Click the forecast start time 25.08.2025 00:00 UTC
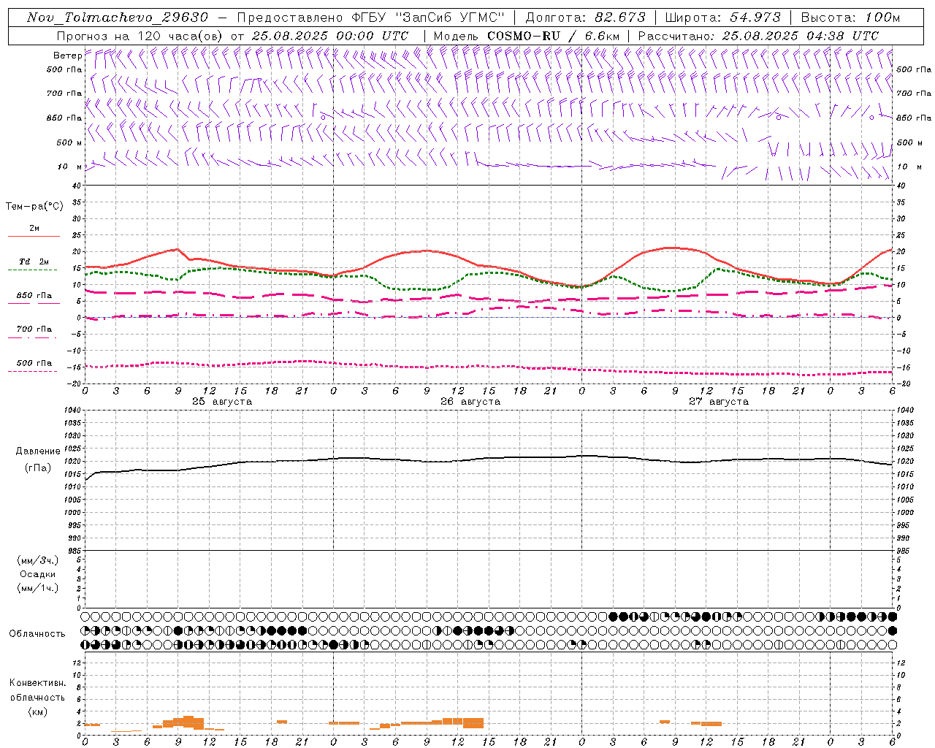 [330, 36]
